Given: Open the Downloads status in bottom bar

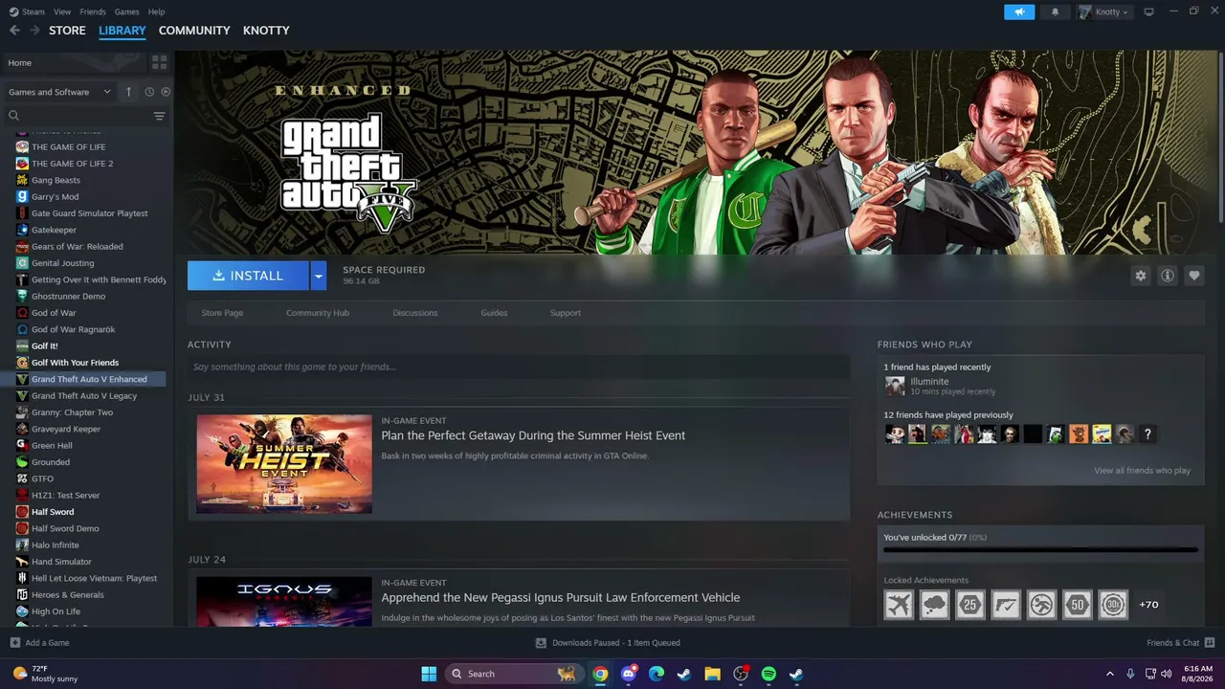Looking at the screenshot, I should pos(609,643).
